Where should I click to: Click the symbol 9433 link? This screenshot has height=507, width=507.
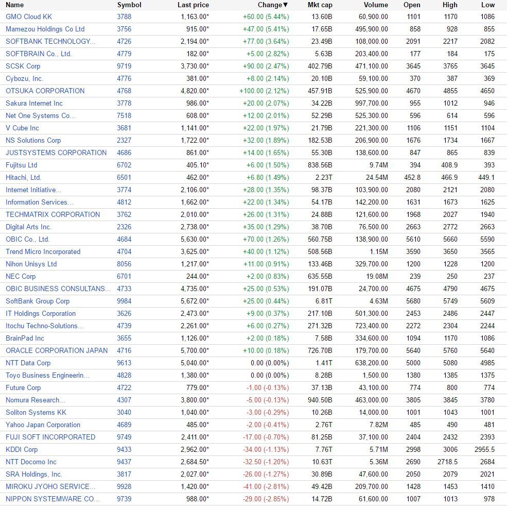pos(124,449)
